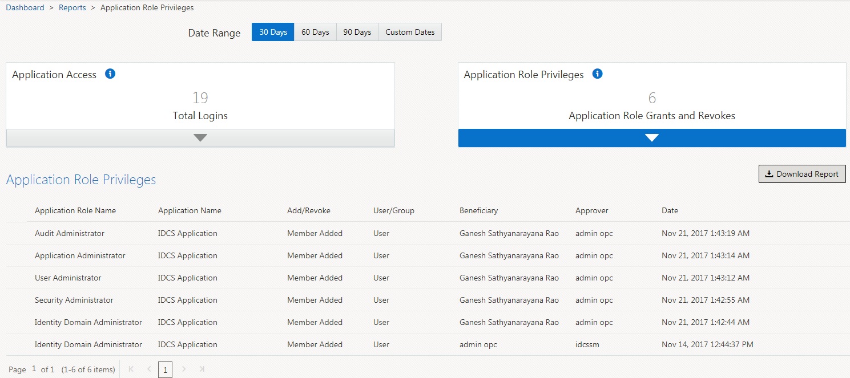This screenshot has width=850, height=378.
Task: Sort the table by Date column header
Action: pos(669,210)
